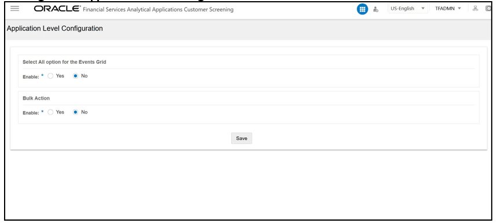Screen dimensions: 497x223
Task: Click the user administration icon beside grid
Action: point(375,9)
